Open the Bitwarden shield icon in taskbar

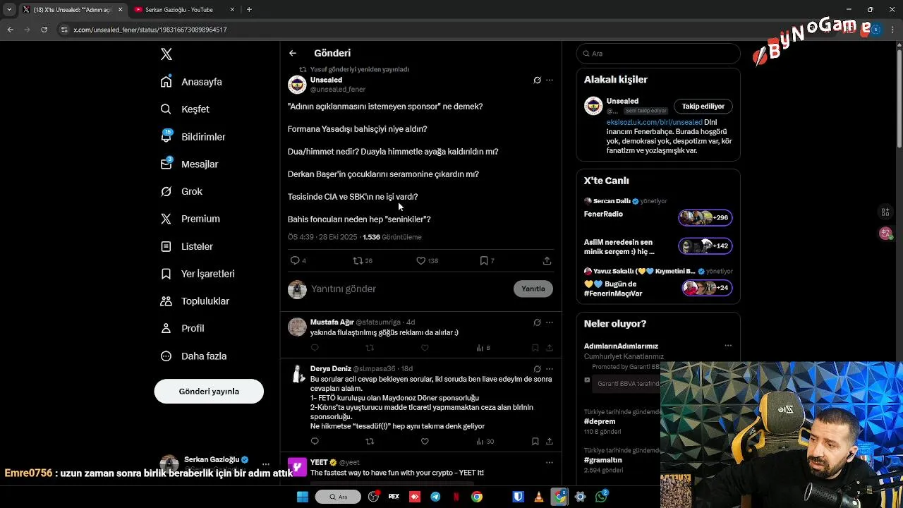519,497
